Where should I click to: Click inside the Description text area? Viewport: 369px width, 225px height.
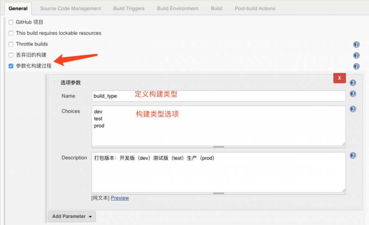[218, 172]
